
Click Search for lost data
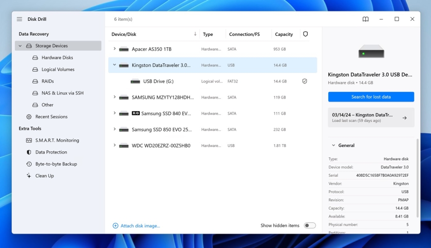(371, 97)
